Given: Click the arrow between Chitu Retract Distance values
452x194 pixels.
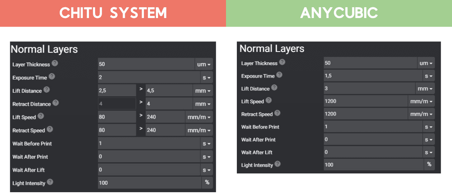Looking at the screenshot, I should [141, 103].
